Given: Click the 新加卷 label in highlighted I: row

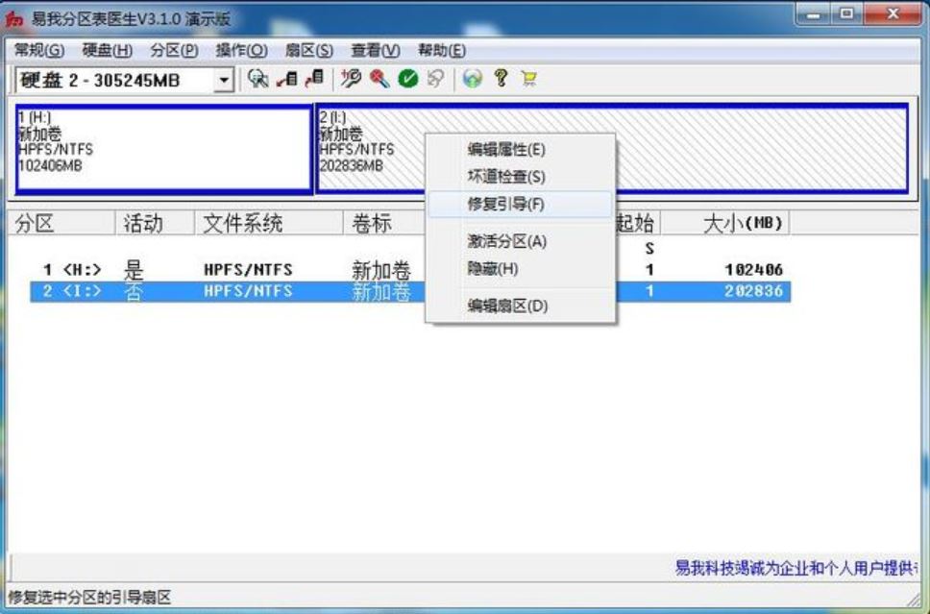Looking at the screenshot, I should (x=381, y=292).
